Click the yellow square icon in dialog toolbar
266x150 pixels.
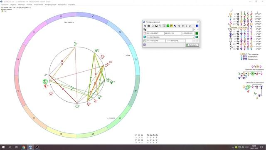pyautogui.click(x=172, y=26)
